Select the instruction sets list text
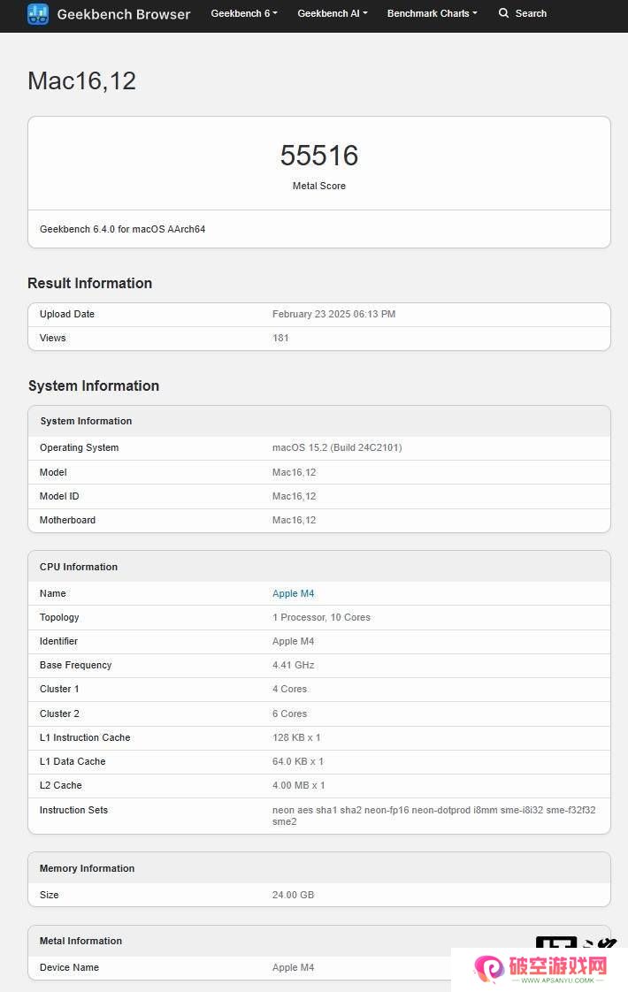Screen dimensions: 628x992 (433, 815)
